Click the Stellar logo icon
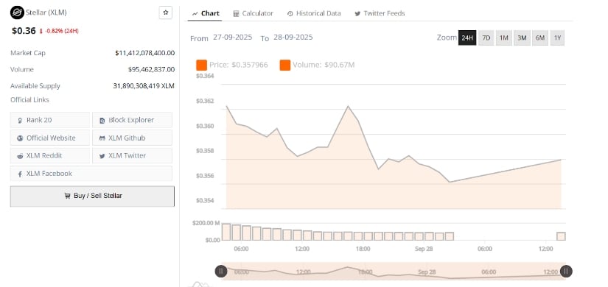This screenshot has height=287, width=608. (17, 13)
